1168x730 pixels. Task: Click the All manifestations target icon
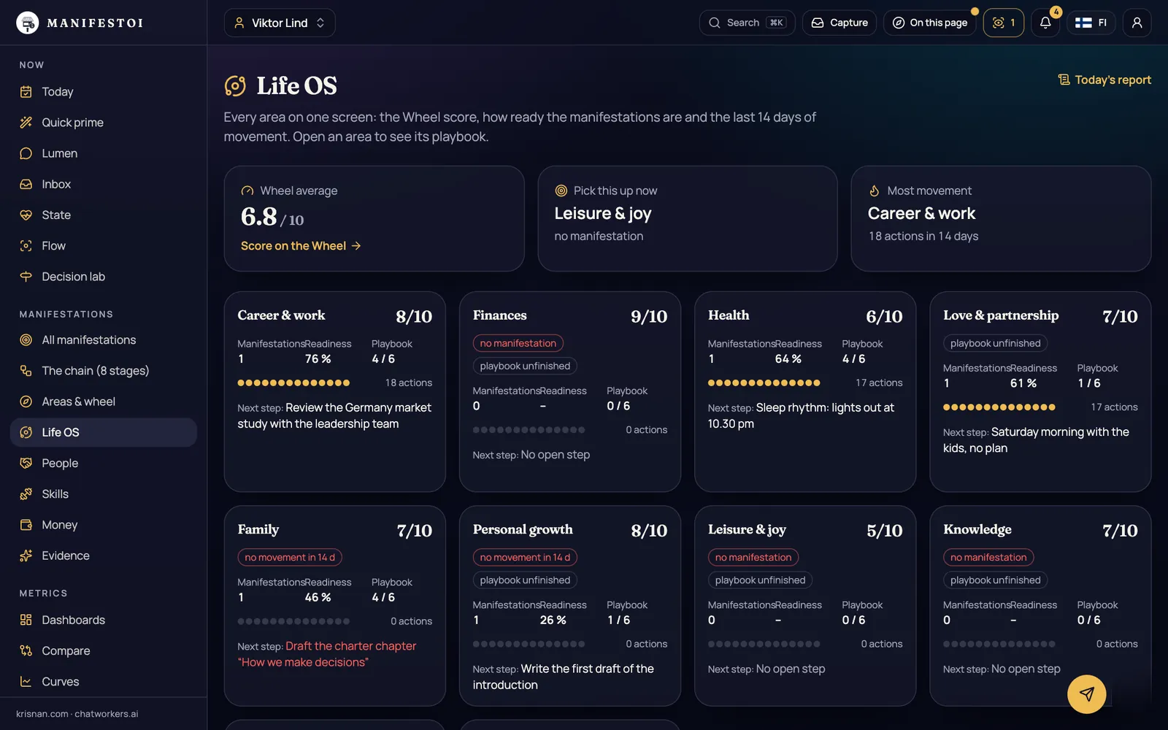26,340
